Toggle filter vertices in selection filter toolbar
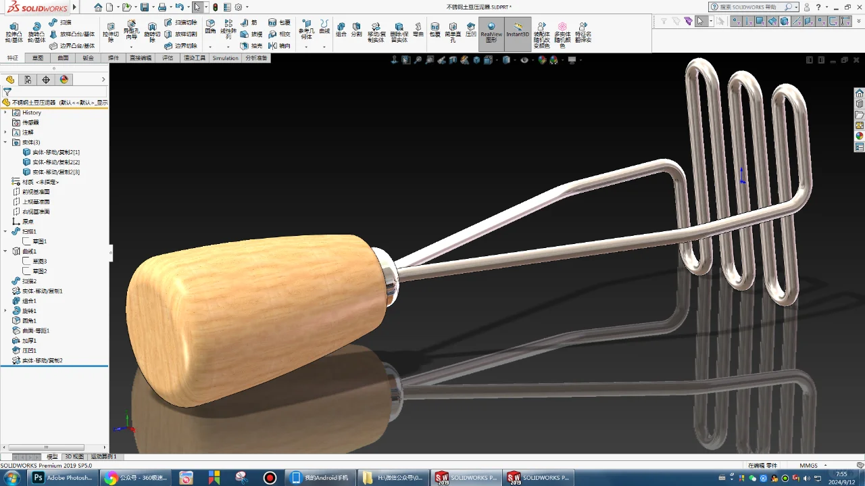865x486 pixels. 737,21
